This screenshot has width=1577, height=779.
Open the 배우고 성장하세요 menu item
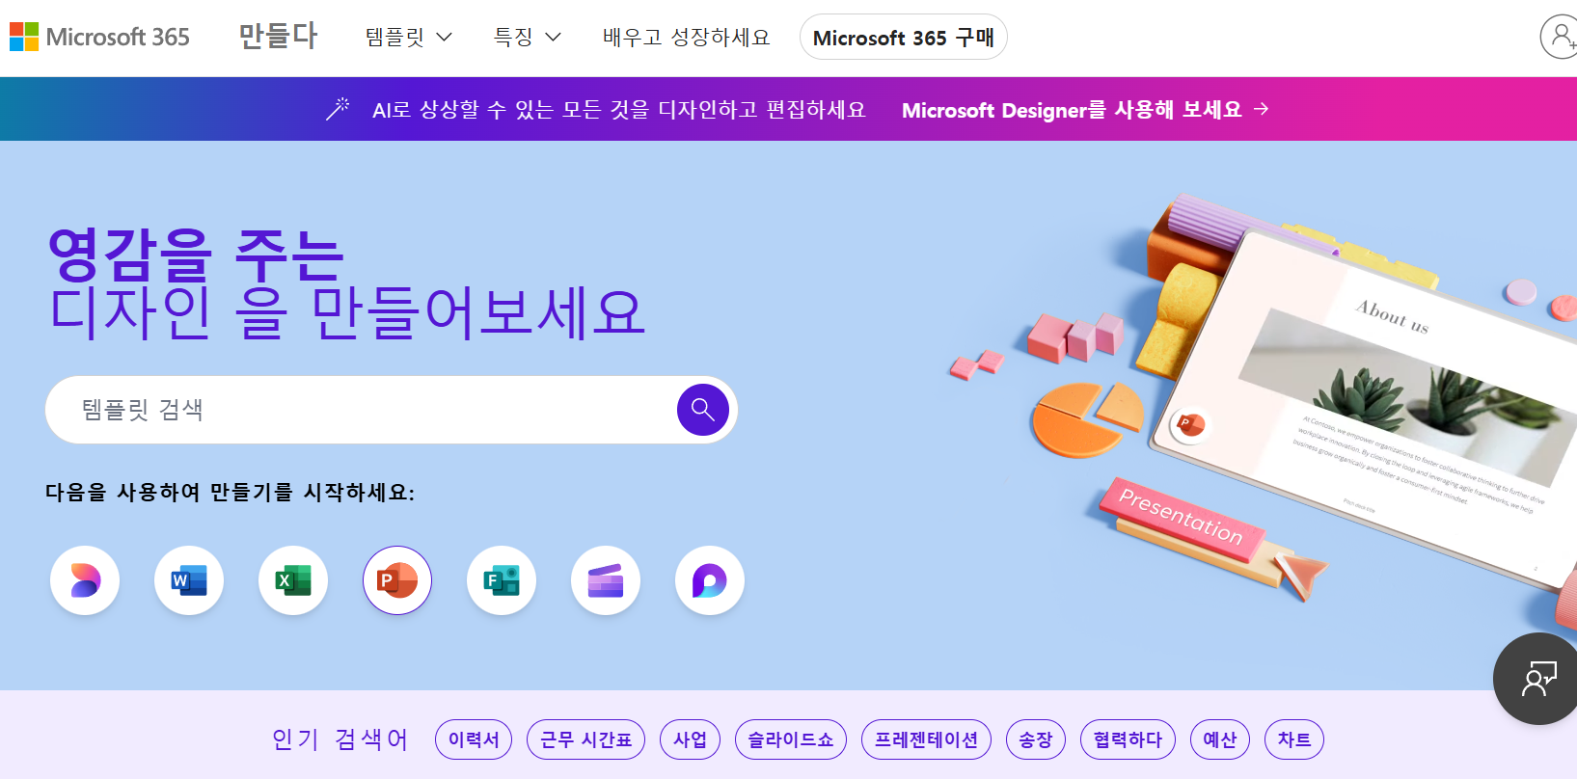(687, 38)
